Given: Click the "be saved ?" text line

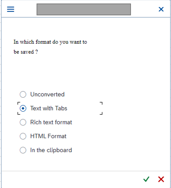Looking at the screenshot, I should [26, 52].
